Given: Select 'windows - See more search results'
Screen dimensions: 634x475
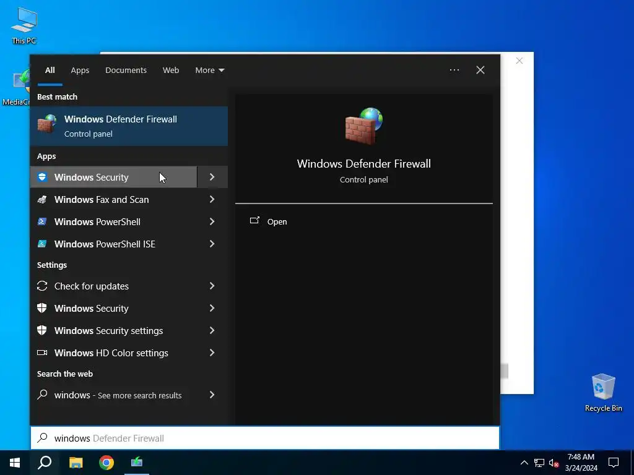Looking at the screenshot, I should coord(114,395).
